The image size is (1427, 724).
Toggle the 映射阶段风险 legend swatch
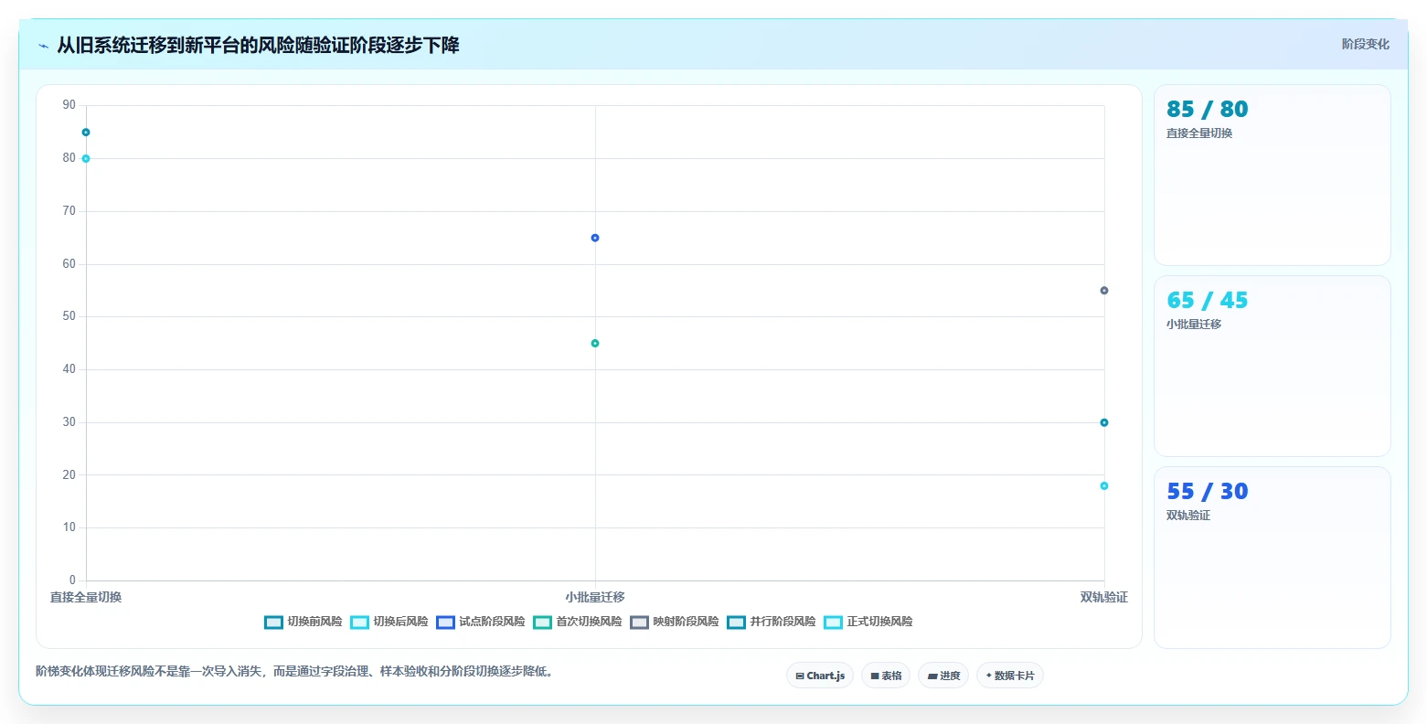pos(639,622)
